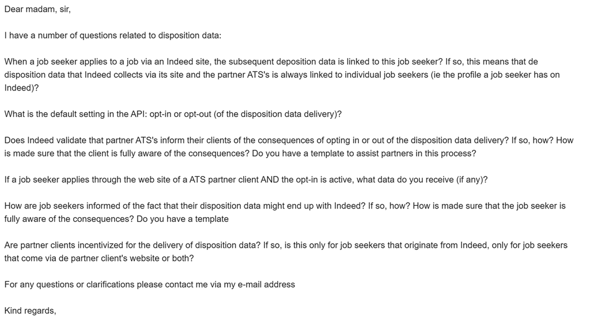
Task: Click the "Kind regards," closing line
Action: pyautogui.click(x=30, y=311)
